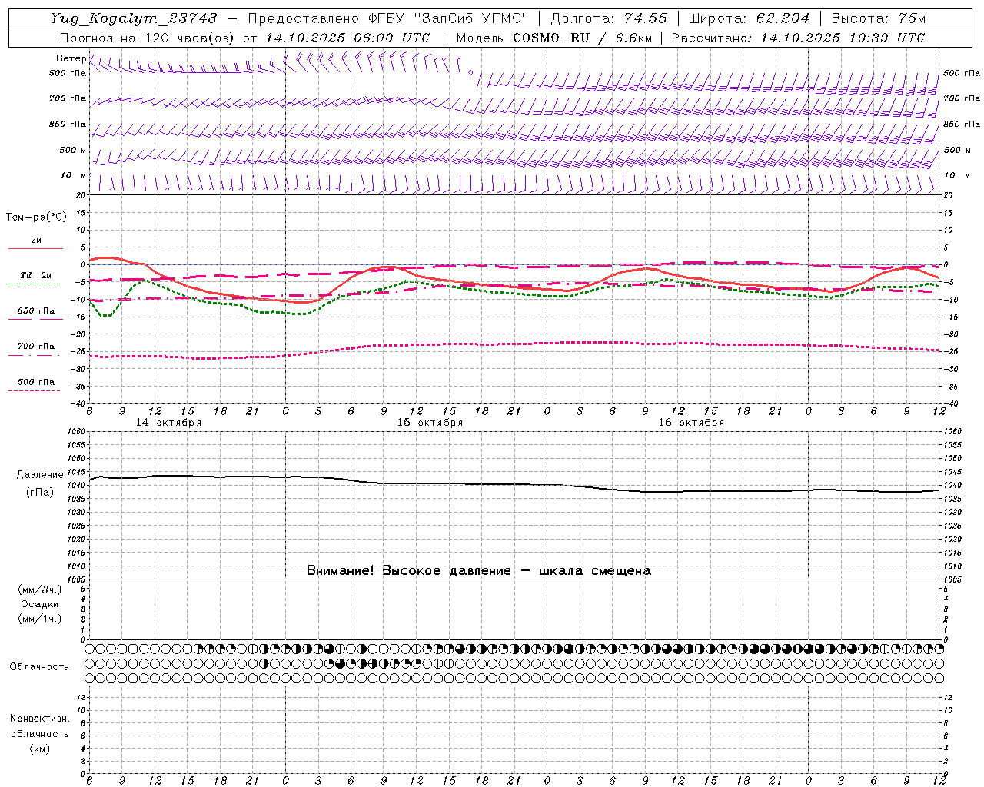
Task: Select the Прогноз на 120 часа(ов) text
Action: (x=147, y=38)
